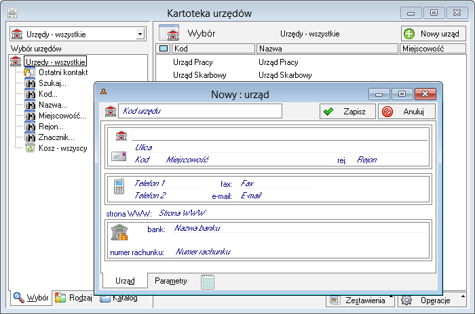Switch to the Parametry tab
This screenshot has width=475, height=314.
[x=171, y=281]
